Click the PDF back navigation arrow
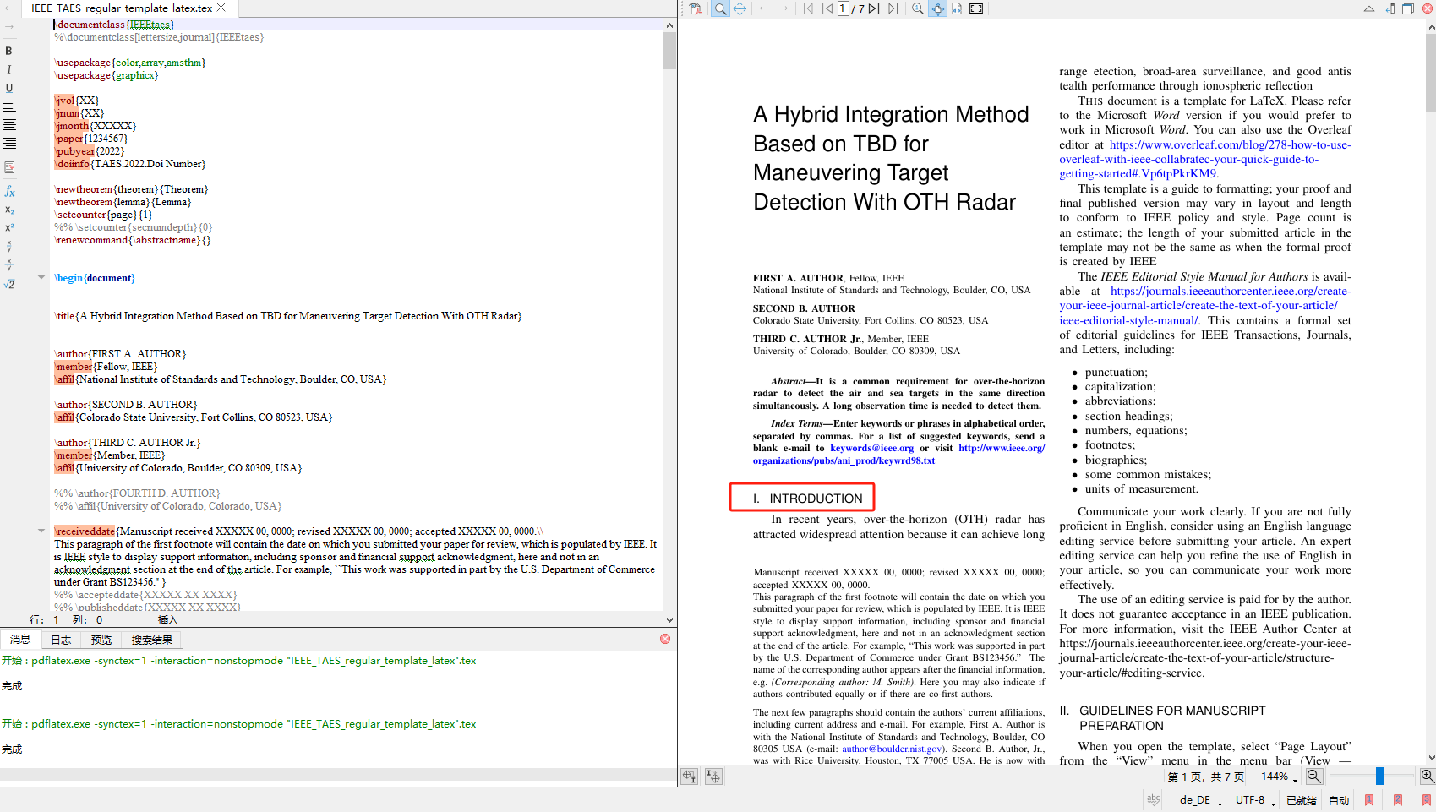This screenshot has width=1436, height=812. [x=764, y=8]
